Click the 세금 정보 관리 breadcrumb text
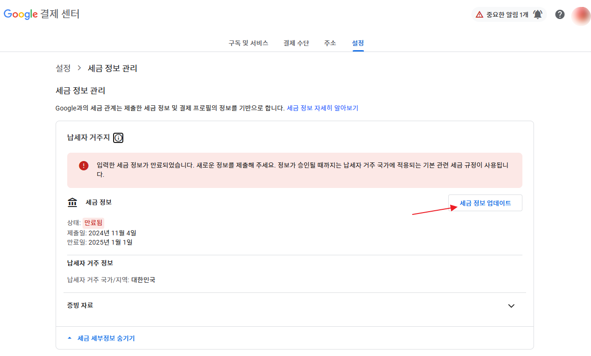The height and width of the screenshot is (356, 591). tap(113, 68)
